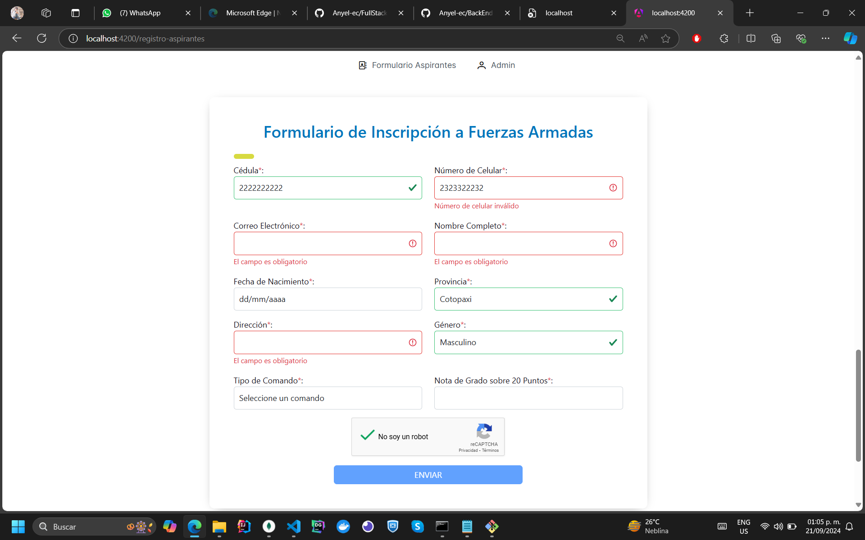
Task: Open IntelliJ IDEA from taskbar
Action: (x=244, y=526)
